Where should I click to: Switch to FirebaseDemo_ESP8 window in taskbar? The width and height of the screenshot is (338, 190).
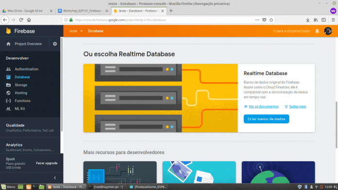pos(148,187)
